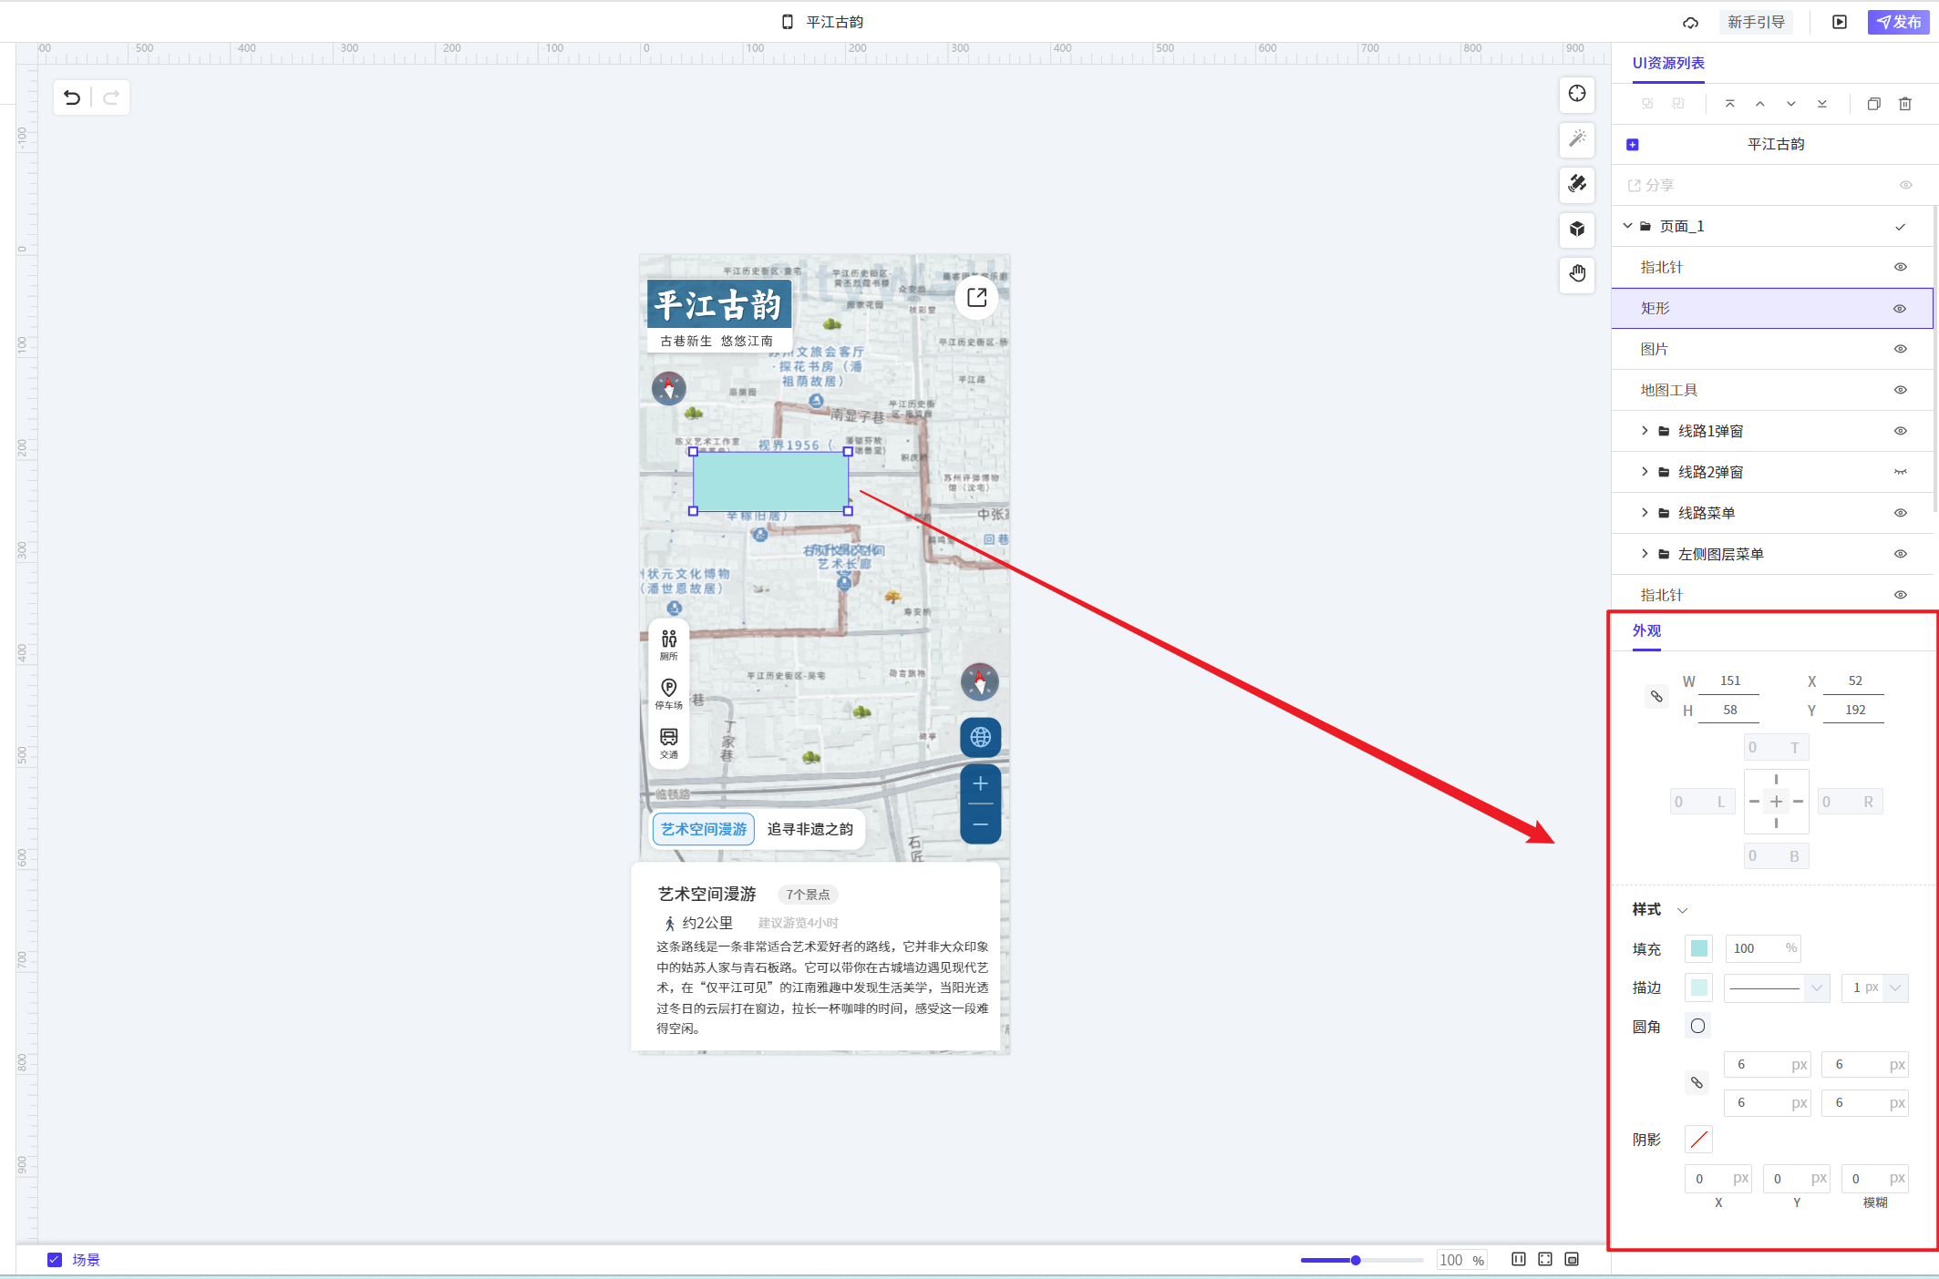
Task: Click the 厕所 layer button on map
Action: tap(669, 644)
